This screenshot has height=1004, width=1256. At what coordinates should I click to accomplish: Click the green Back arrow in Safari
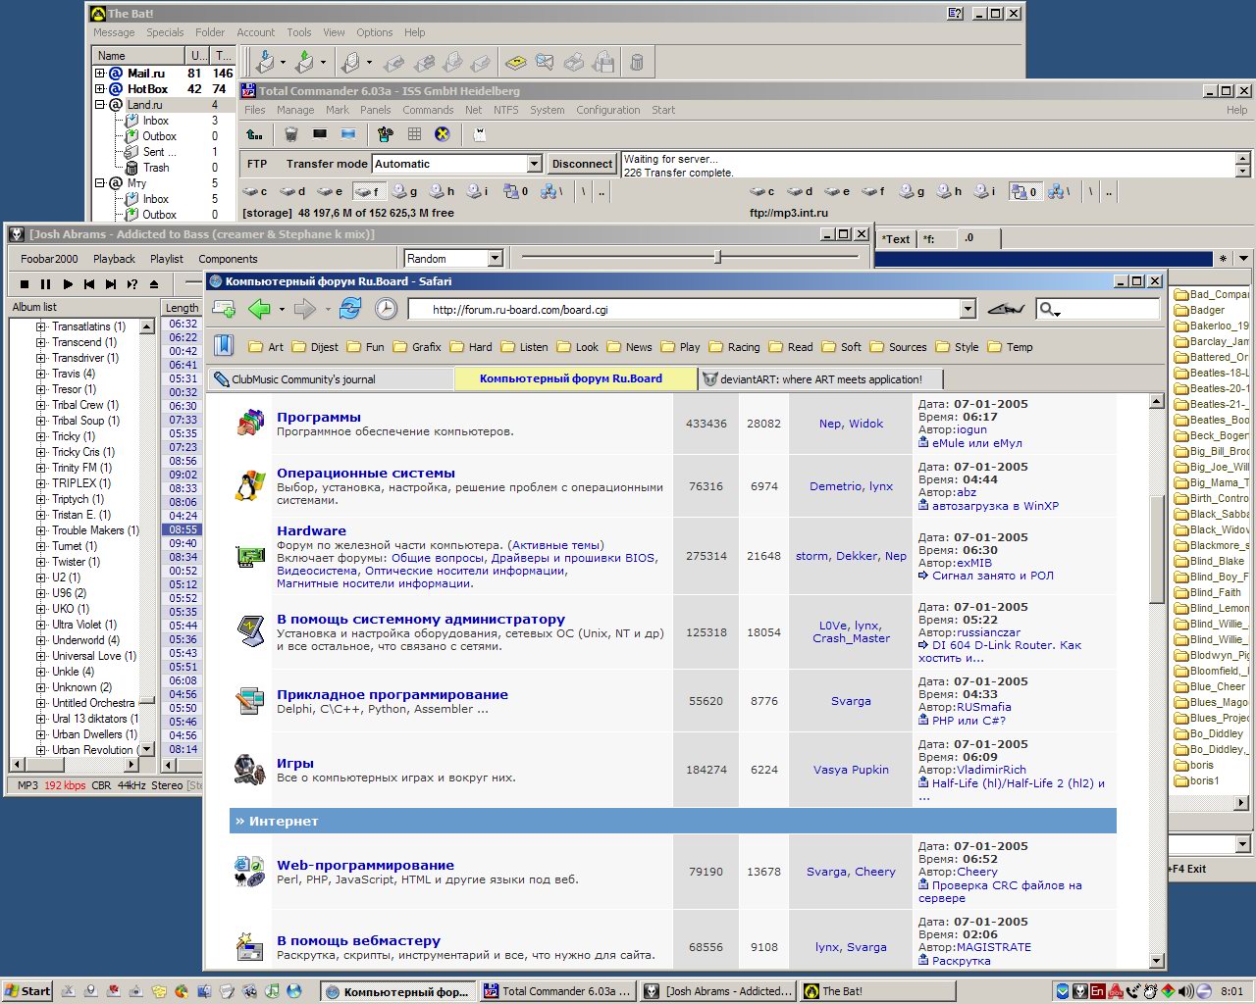coord(259,309)
